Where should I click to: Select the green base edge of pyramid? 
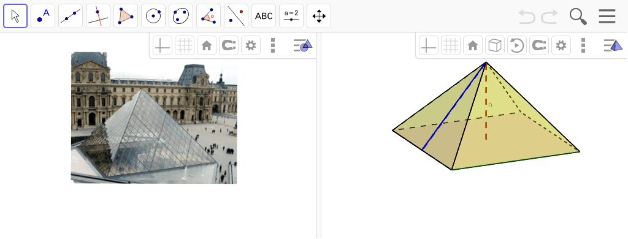(x=516, y=161)
